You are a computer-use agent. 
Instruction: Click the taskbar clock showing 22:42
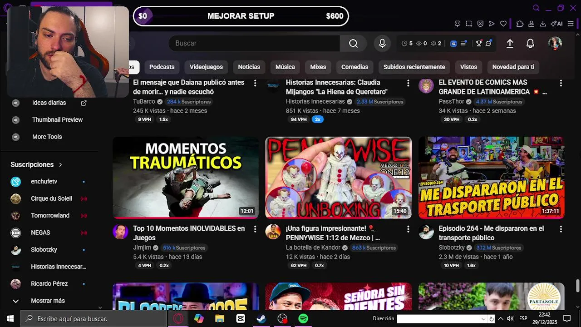(x=544, y=318)
